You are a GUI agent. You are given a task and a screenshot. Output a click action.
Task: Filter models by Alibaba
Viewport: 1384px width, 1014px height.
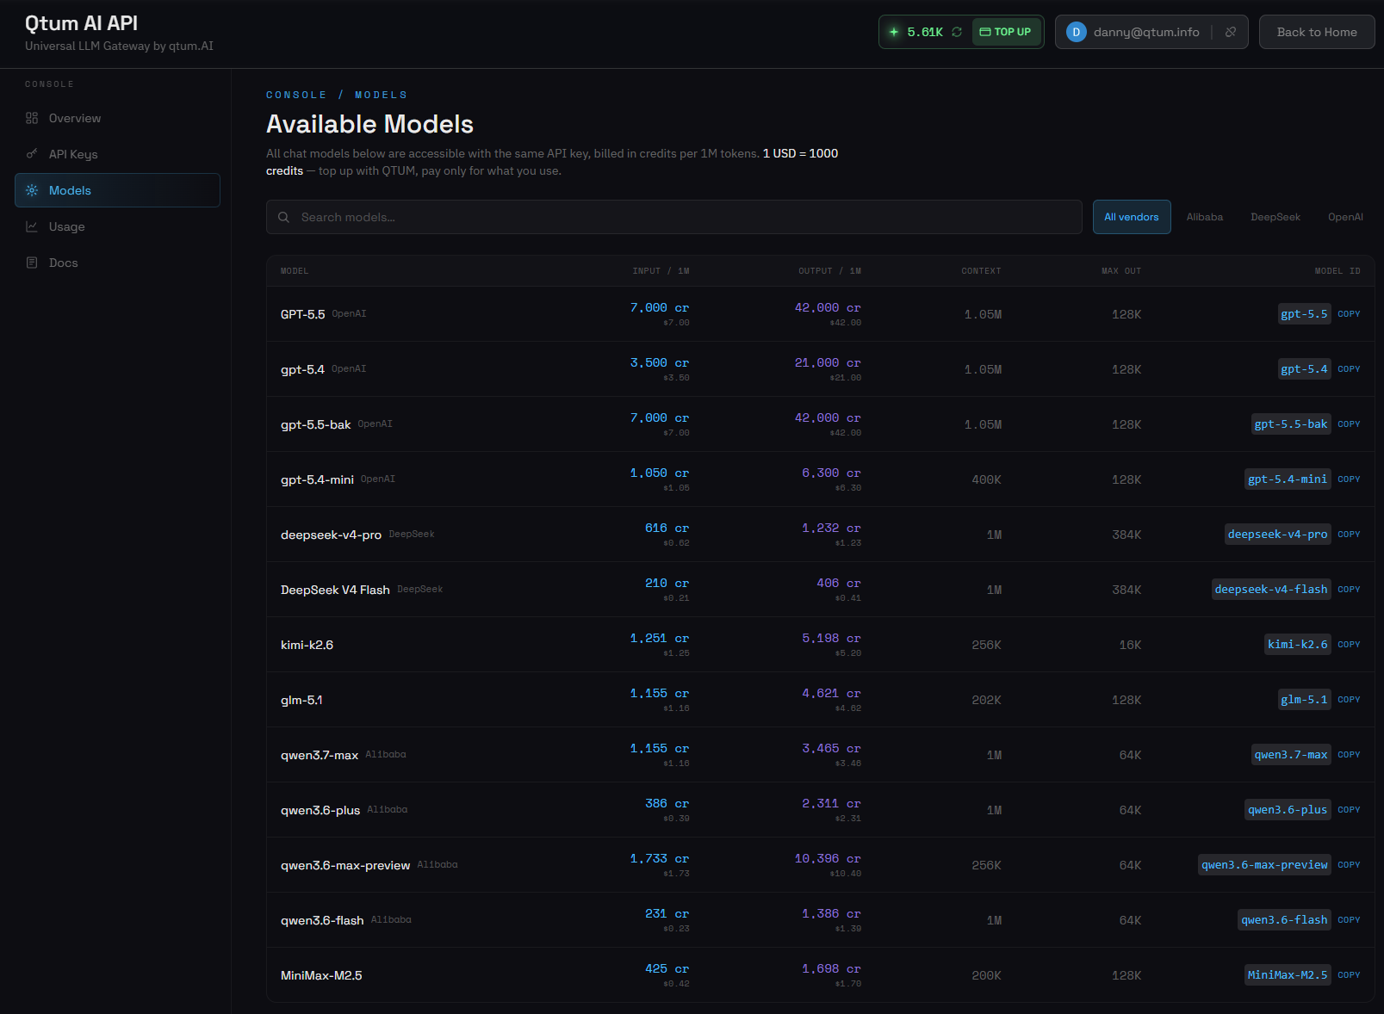pyautogui.click(x=1204, y=217)
